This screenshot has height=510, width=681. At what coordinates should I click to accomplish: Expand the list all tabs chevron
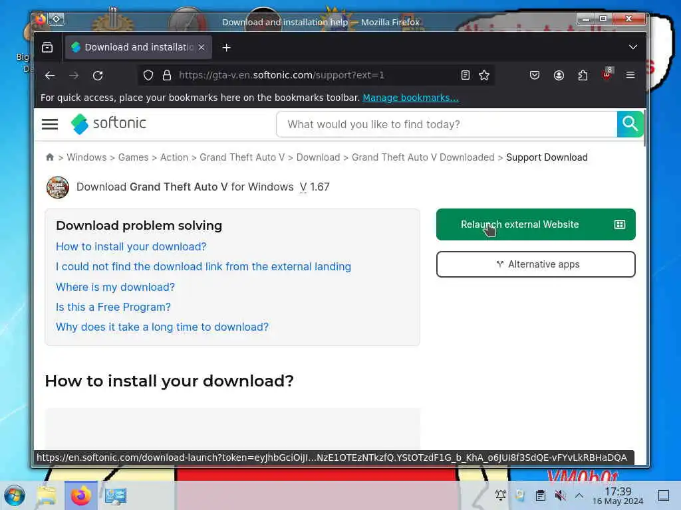point(633,47)
